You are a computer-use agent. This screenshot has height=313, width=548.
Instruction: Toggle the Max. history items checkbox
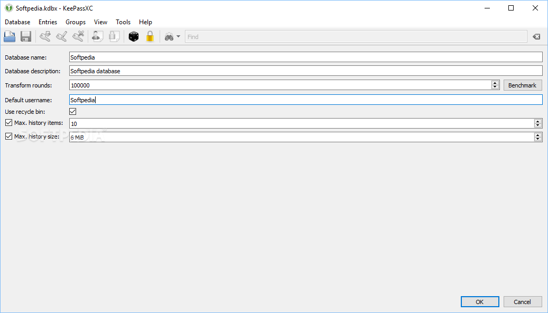9,123
